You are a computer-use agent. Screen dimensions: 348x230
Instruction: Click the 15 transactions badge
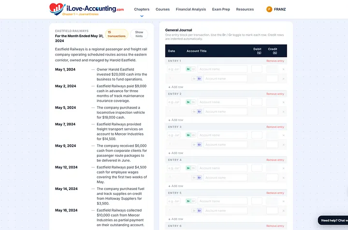point(116,34)
